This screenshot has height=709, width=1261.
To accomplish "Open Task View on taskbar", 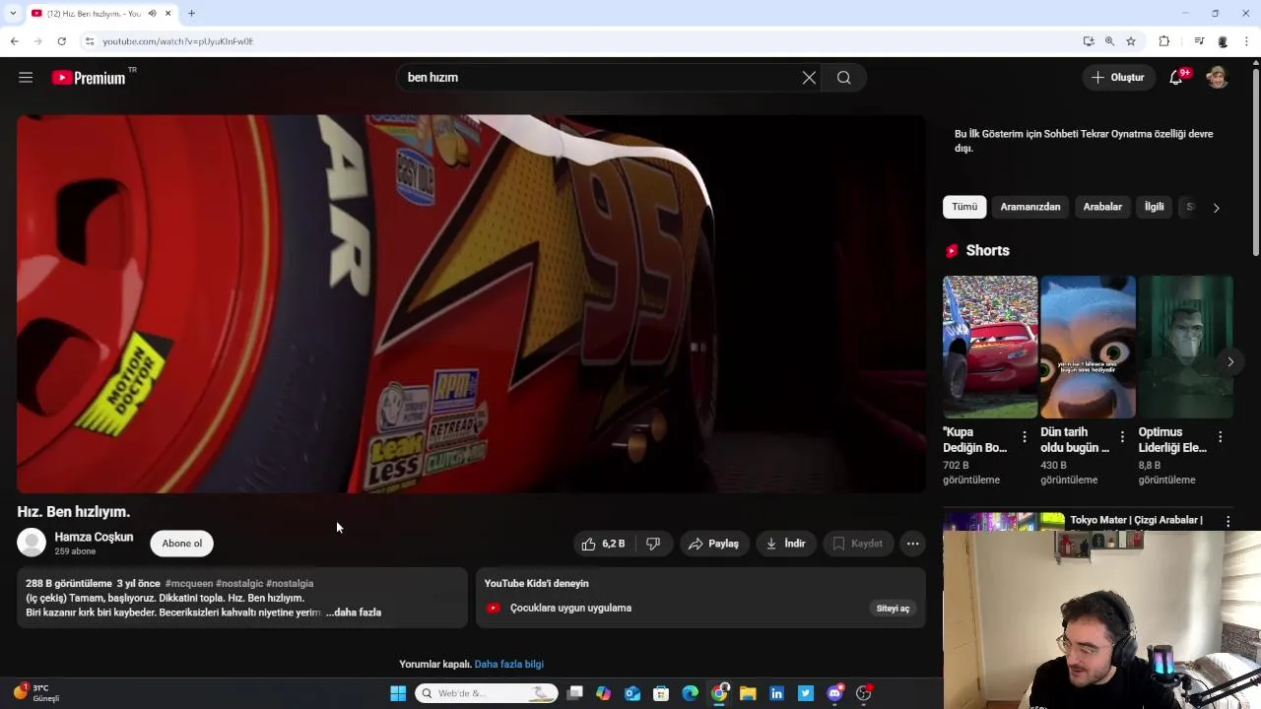I will pyautogui.click(x=575, y=693).
